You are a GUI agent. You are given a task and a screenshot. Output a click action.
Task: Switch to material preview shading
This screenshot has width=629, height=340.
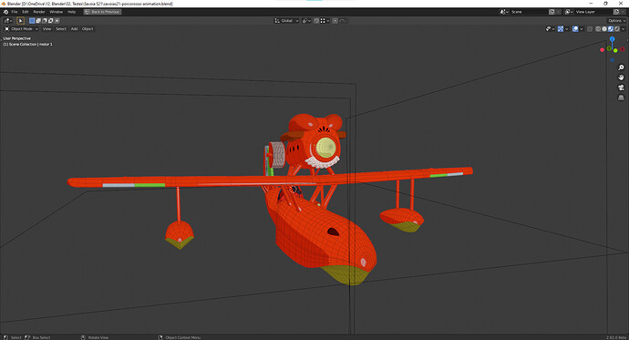[611, 29]
